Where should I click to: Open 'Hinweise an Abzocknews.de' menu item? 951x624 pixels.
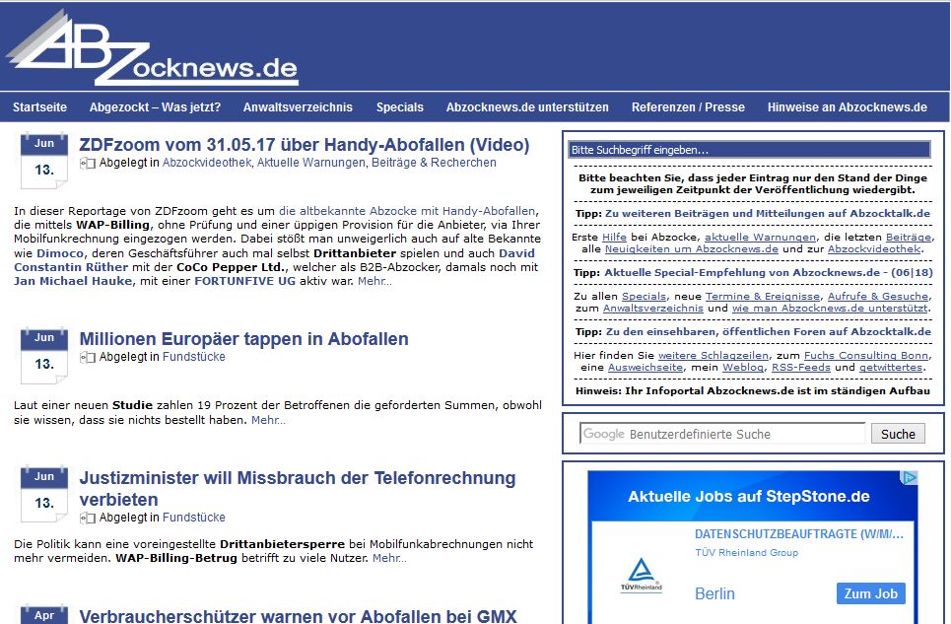coord(848,107)
